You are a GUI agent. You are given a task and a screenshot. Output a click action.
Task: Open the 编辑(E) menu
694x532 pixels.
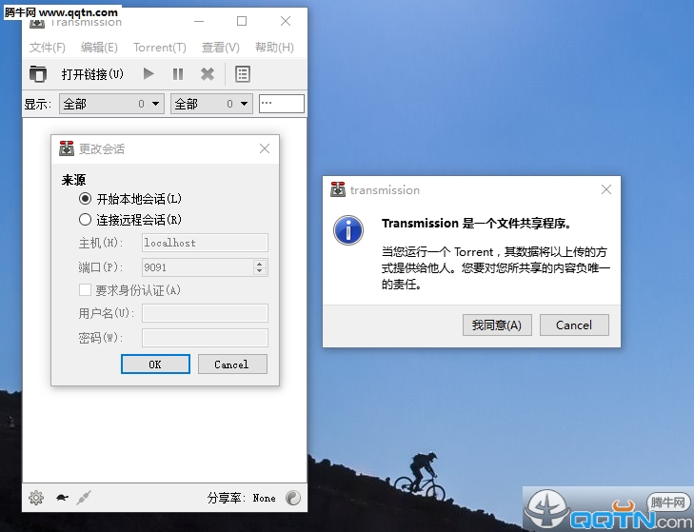click(99, 48)
